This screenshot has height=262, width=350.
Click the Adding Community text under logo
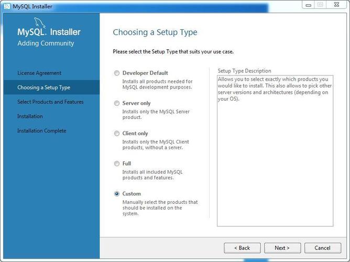pyautogui.click(x=46, y=43)
